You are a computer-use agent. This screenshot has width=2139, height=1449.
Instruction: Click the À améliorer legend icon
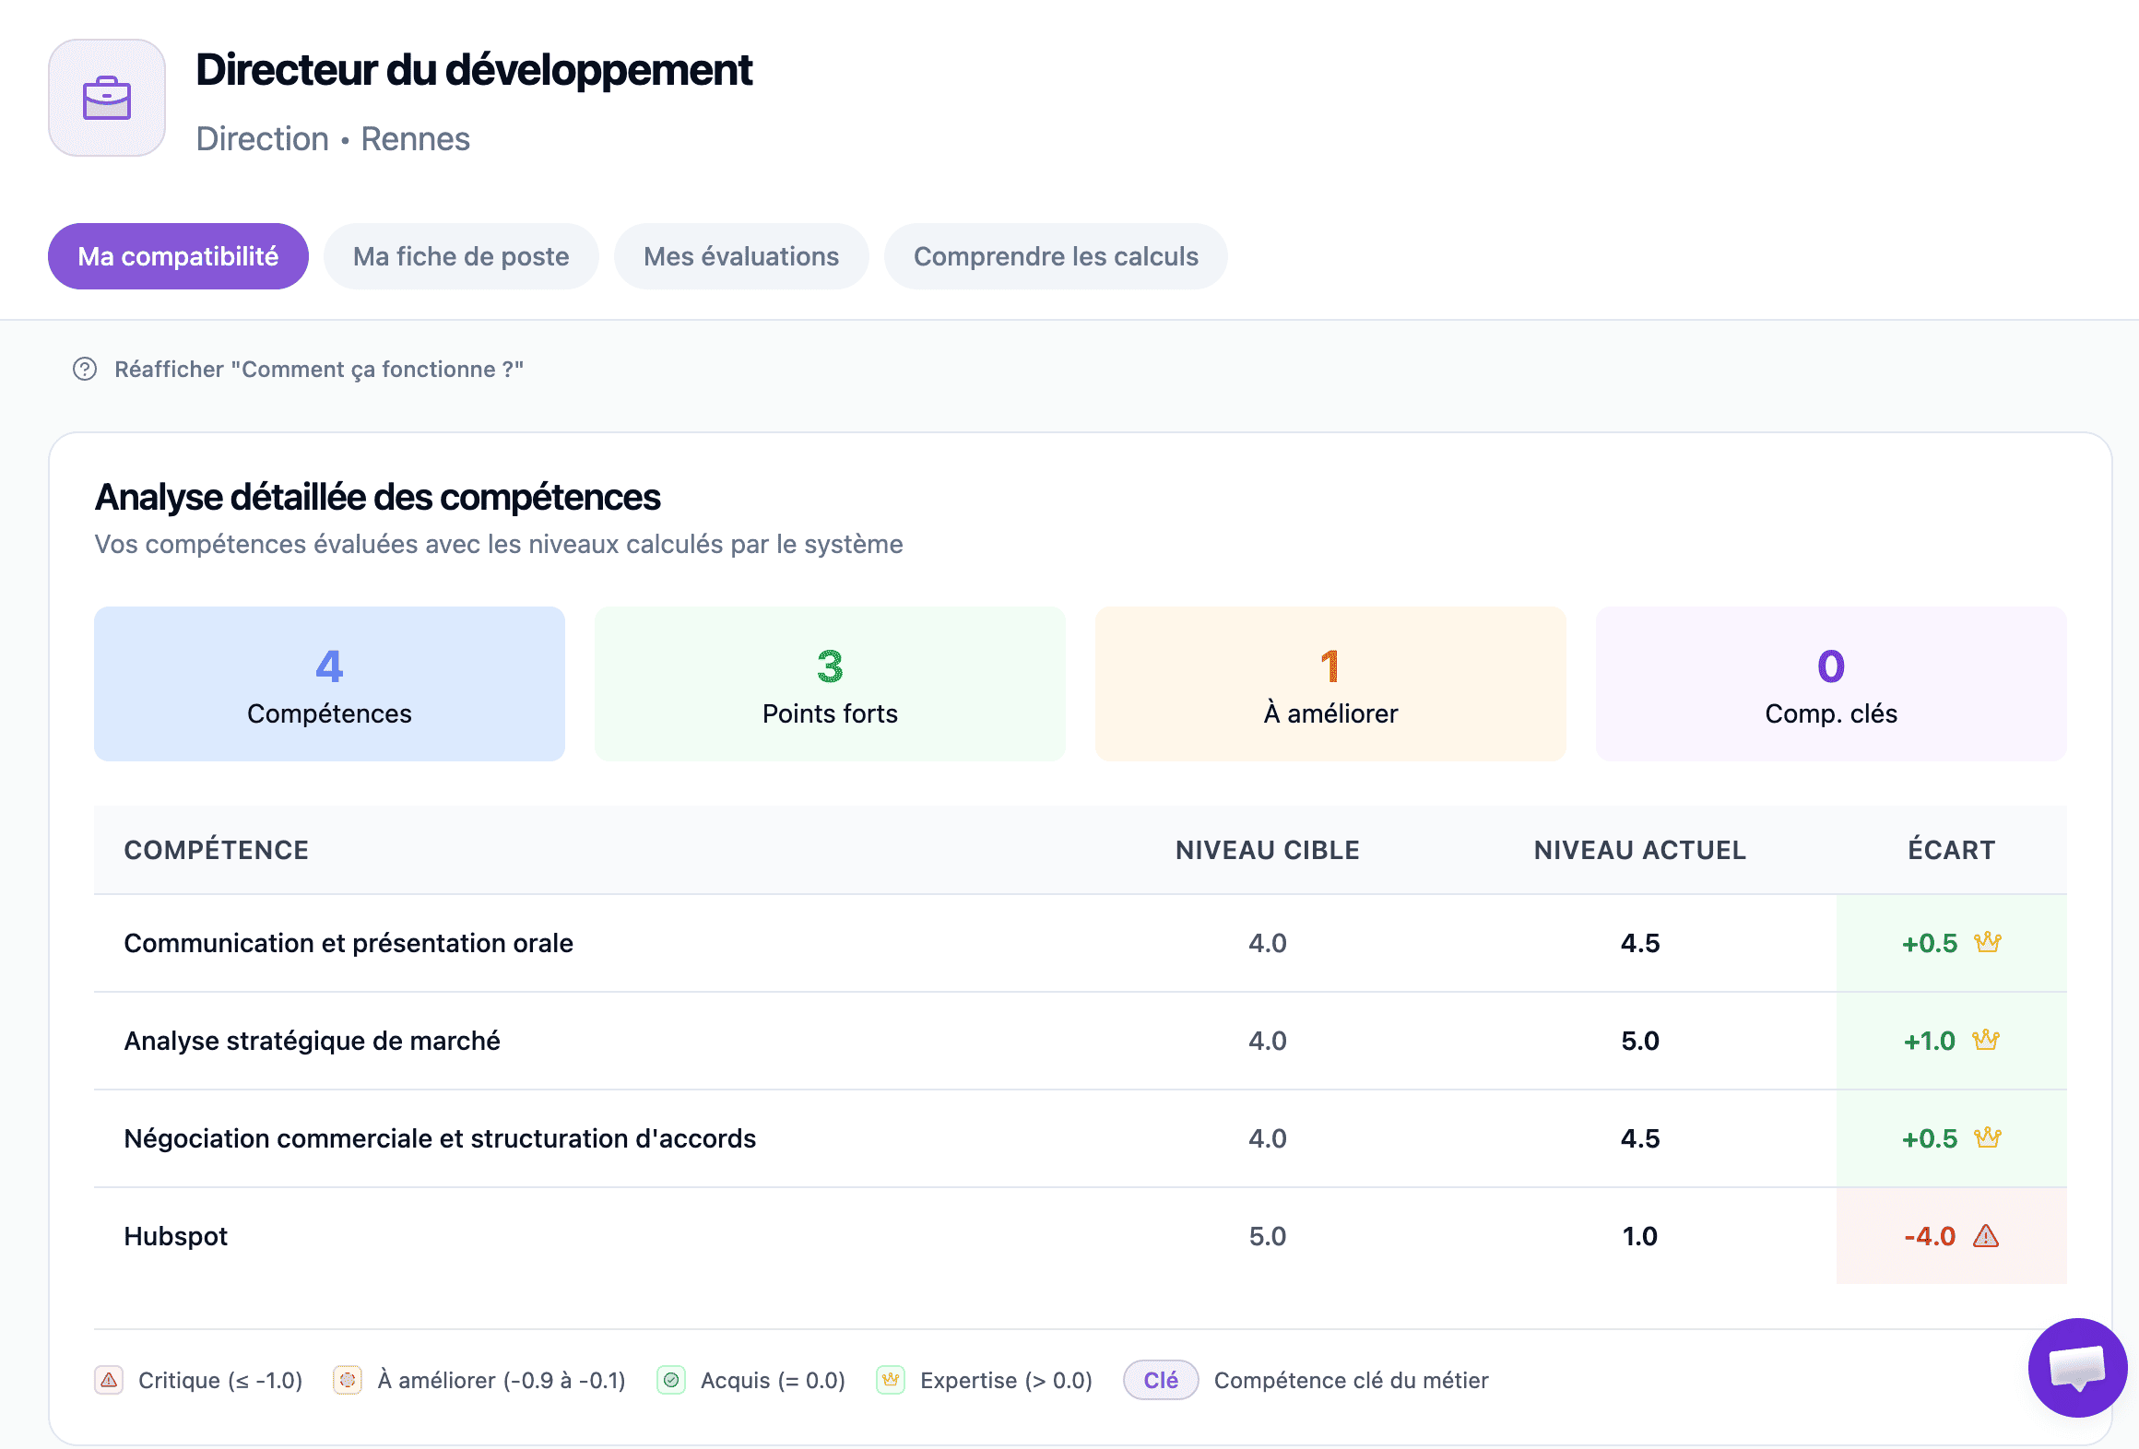pyautogui.click(x=348, y=1380)
